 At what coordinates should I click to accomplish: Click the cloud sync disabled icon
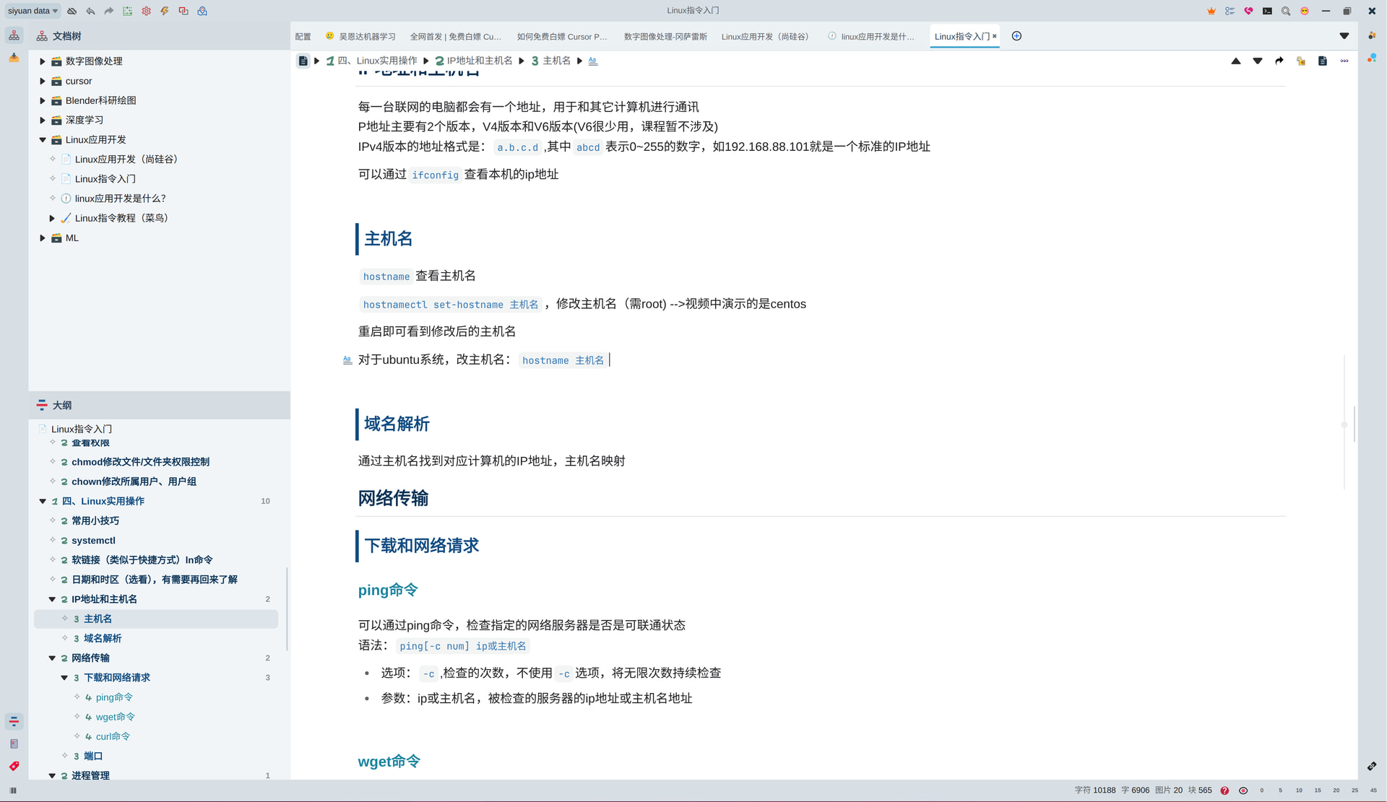point(72,11)
